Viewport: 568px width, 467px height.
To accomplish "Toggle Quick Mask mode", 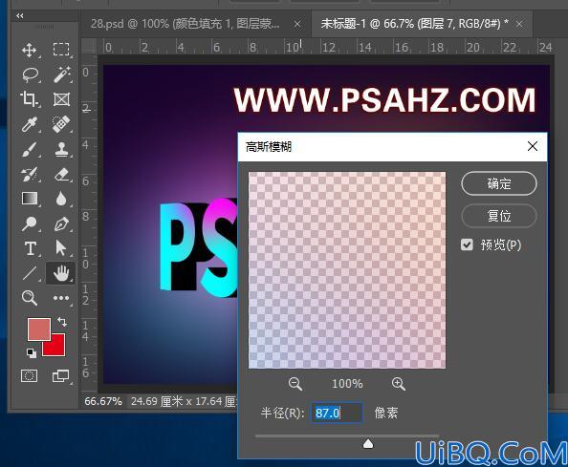I will 30,376.
